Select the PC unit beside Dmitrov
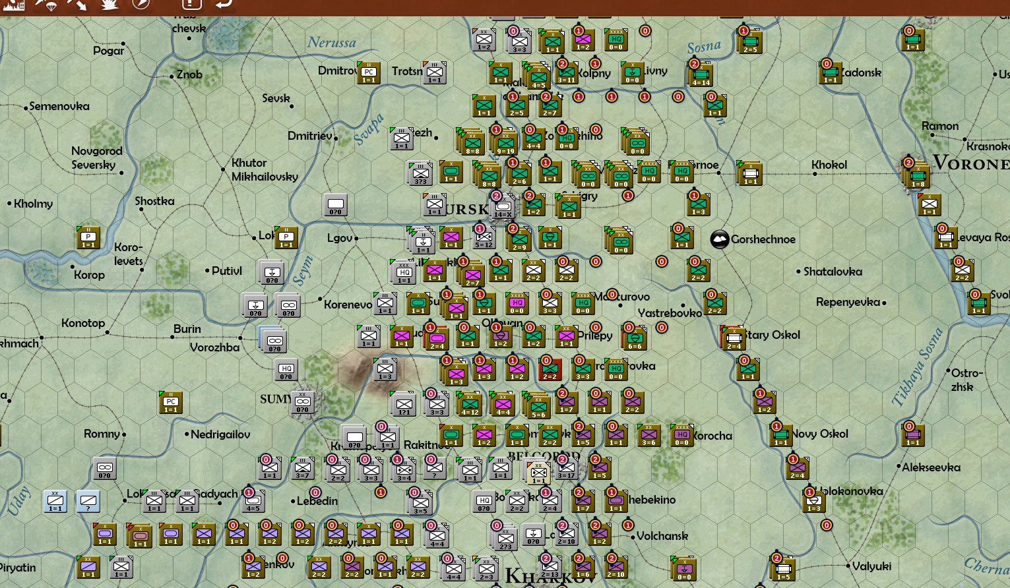Screen dimensions: 1010x588 click(369, 73)
